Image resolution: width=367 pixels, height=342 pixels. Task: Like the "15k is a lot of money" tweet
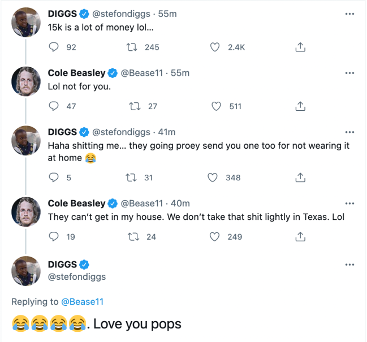(x=215, y=47)
